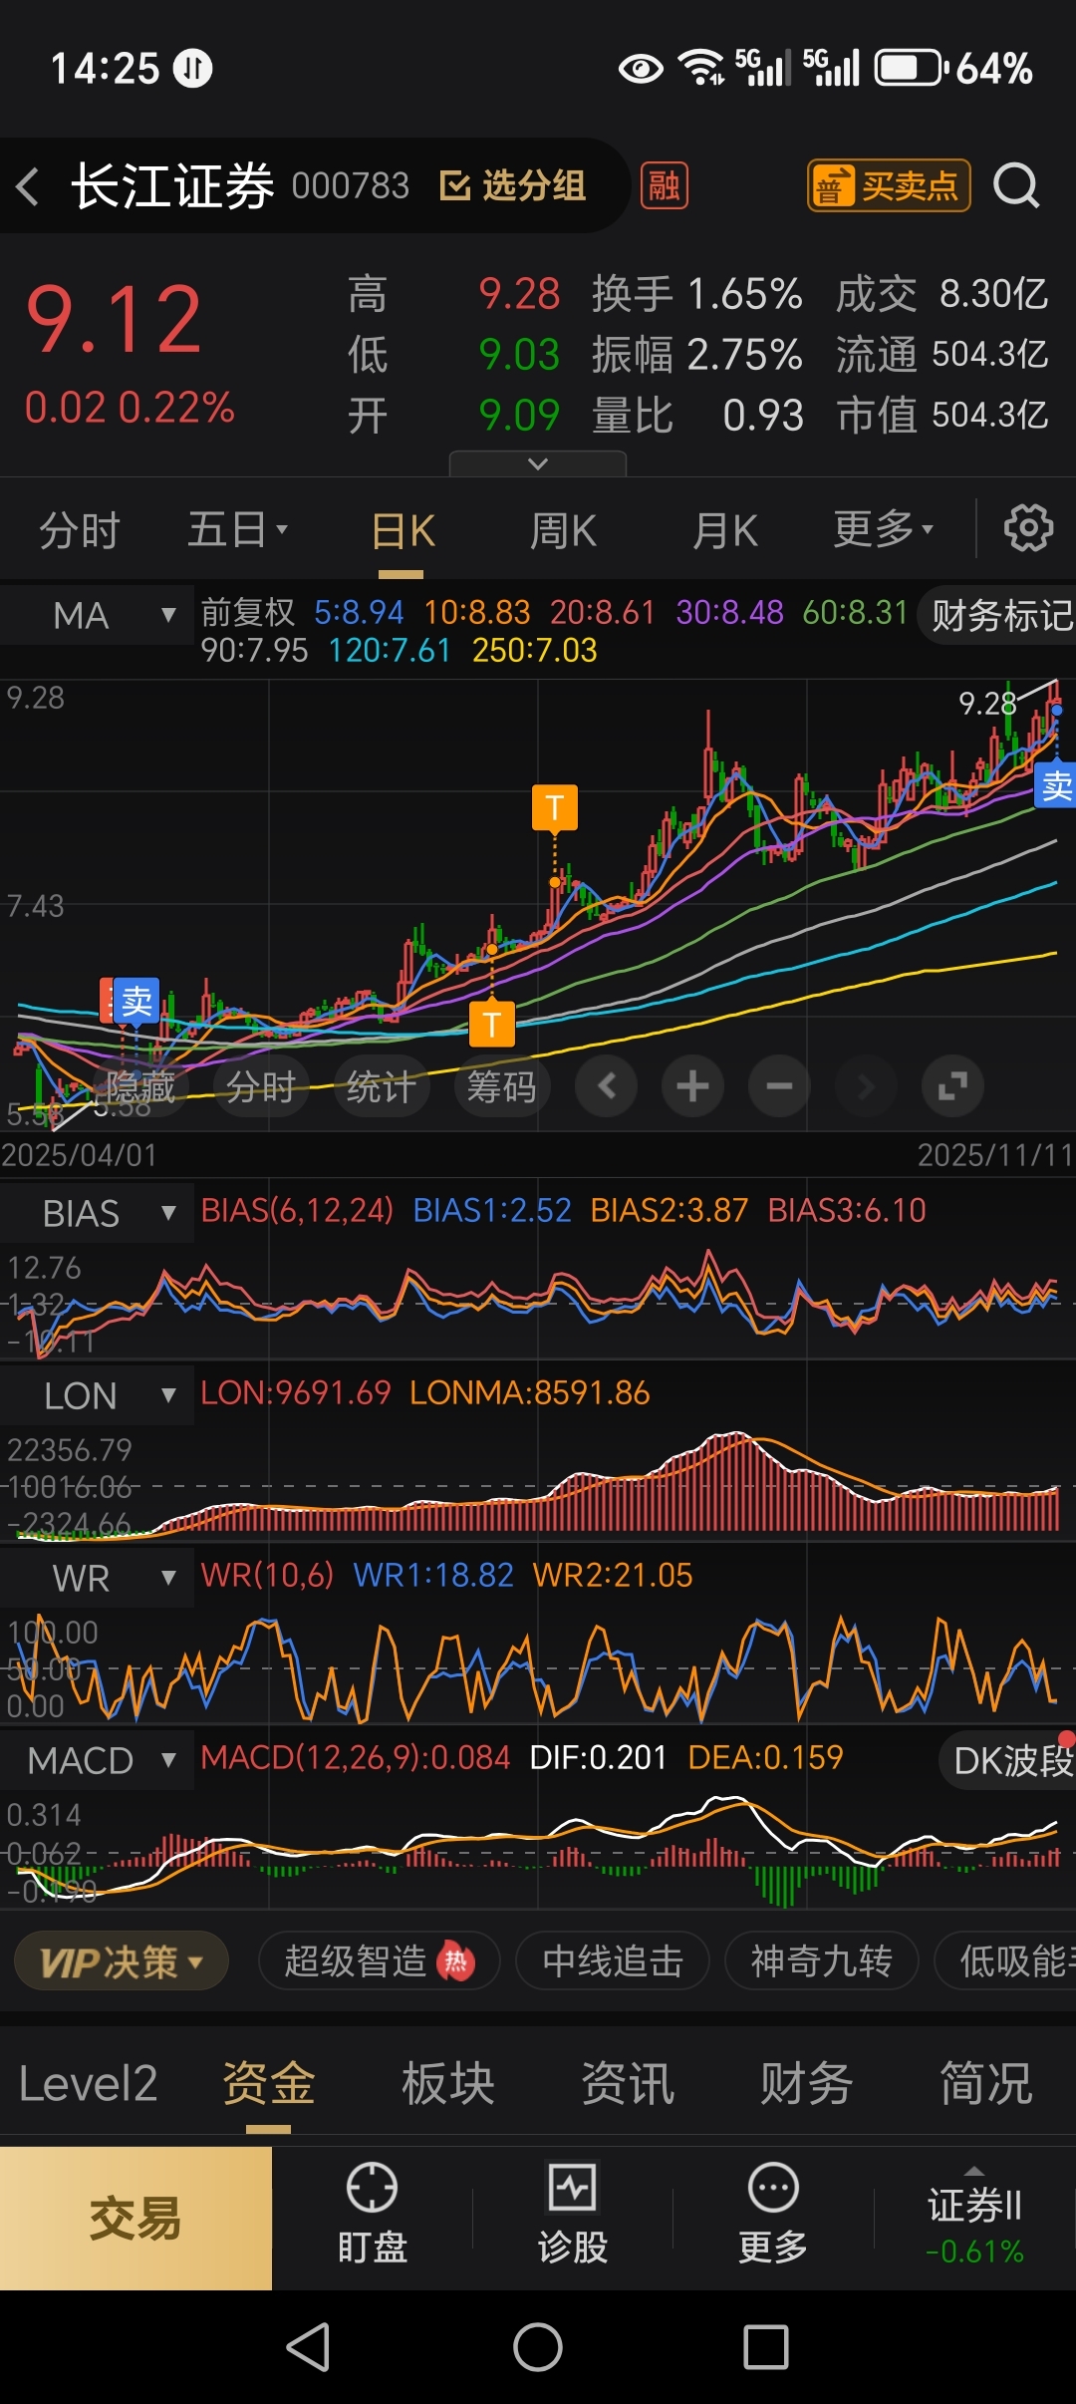Tap the gold 交易 trade button

pos(135,2218)
